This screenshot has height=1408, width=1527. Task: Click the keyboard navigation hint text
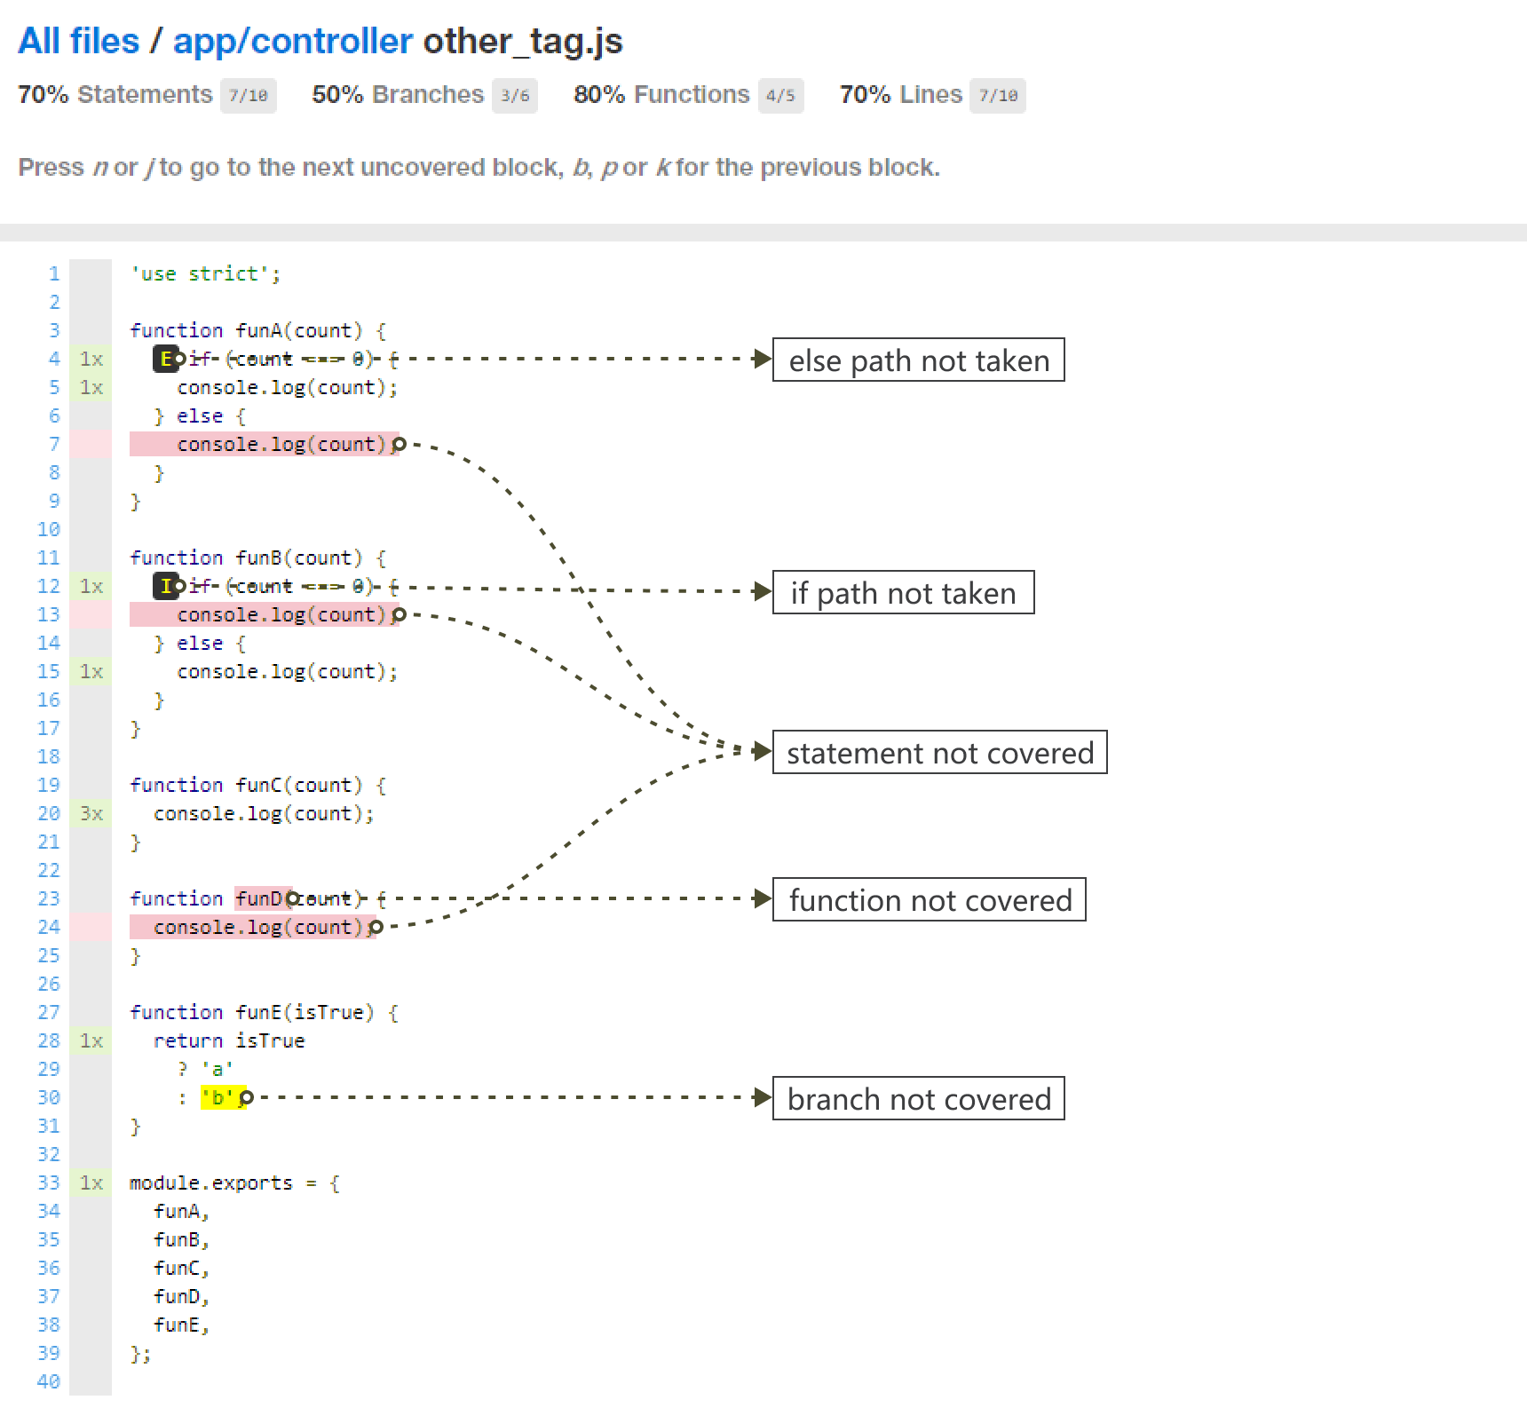pyautogui.click(x=479, y=168)
